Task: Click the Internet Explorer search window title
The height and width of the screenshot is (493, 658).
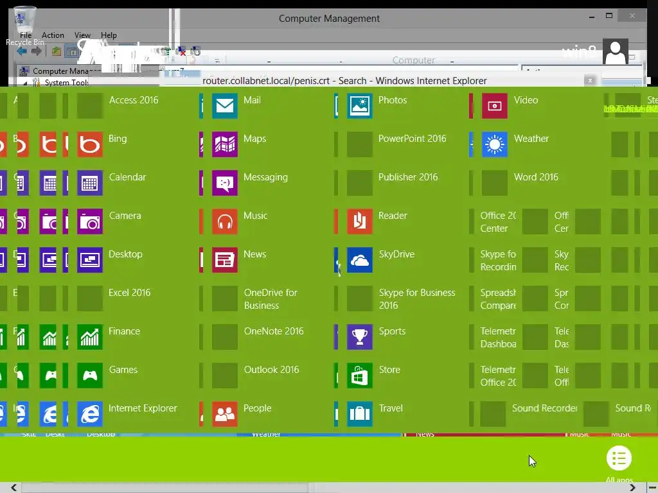Action: pyautogui.click(x=344, y=81)
